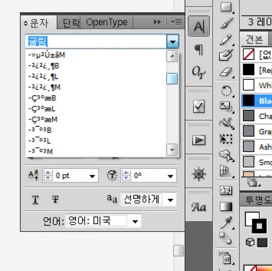This screenshot has height=271, width=272.
Task: Select the Eyedropper tool
Action: pos(227,222)
